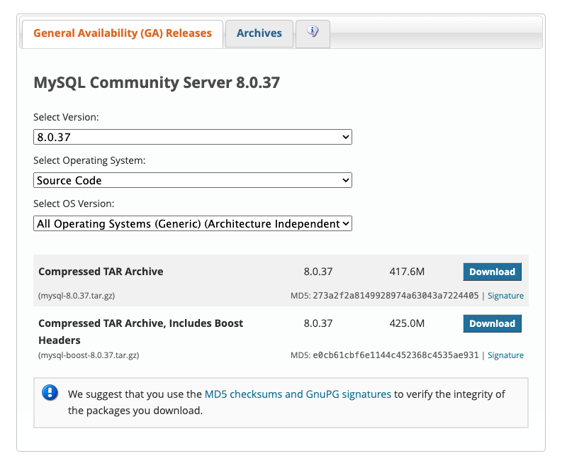Click the 'Select OS Version:' label

tap(74, 204)
